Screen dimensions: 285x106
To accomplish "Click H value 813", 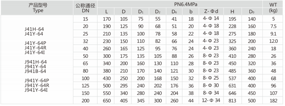I will coord(232,101).
